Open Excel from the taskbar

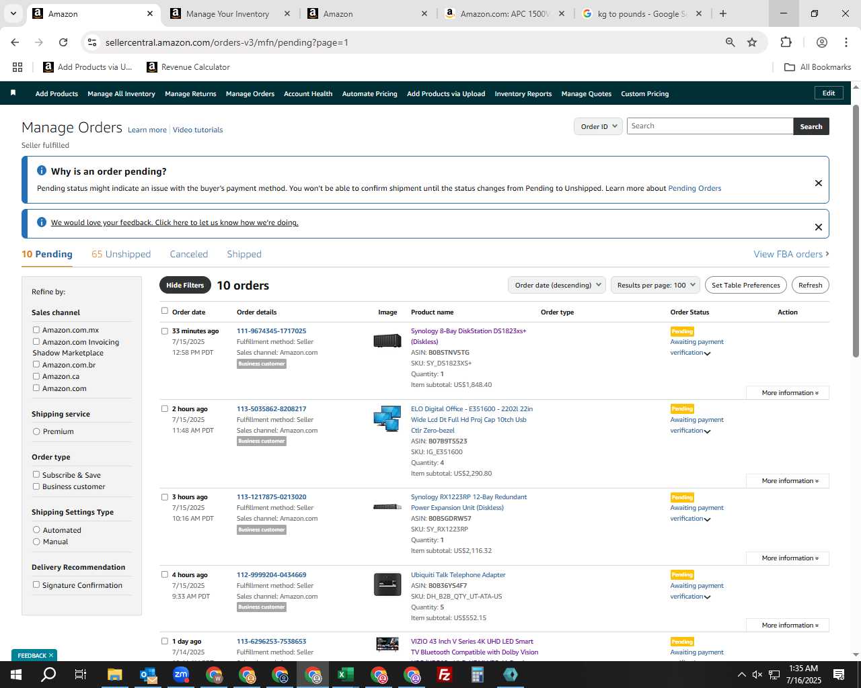click(346, 675)
